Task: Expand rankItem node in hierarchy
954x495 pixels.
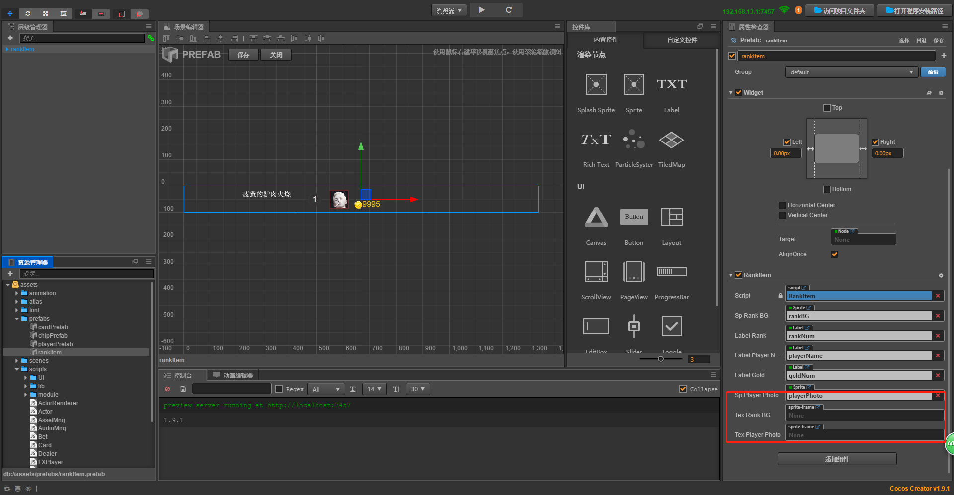Action: pos(7,49)
